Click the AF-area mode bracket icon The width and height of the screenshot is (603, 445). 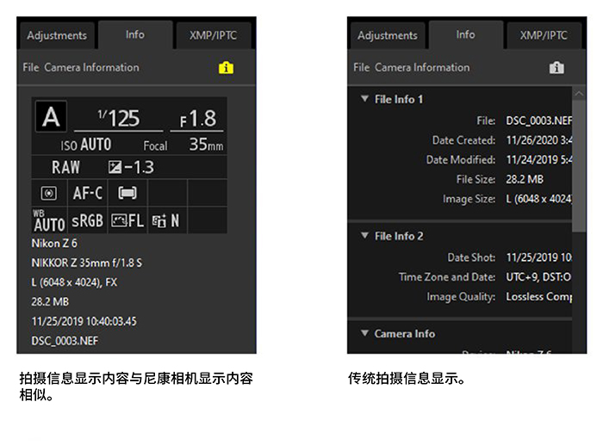click(x=127, y=194)
